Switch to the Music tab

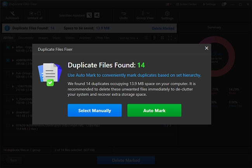[57, 38]
